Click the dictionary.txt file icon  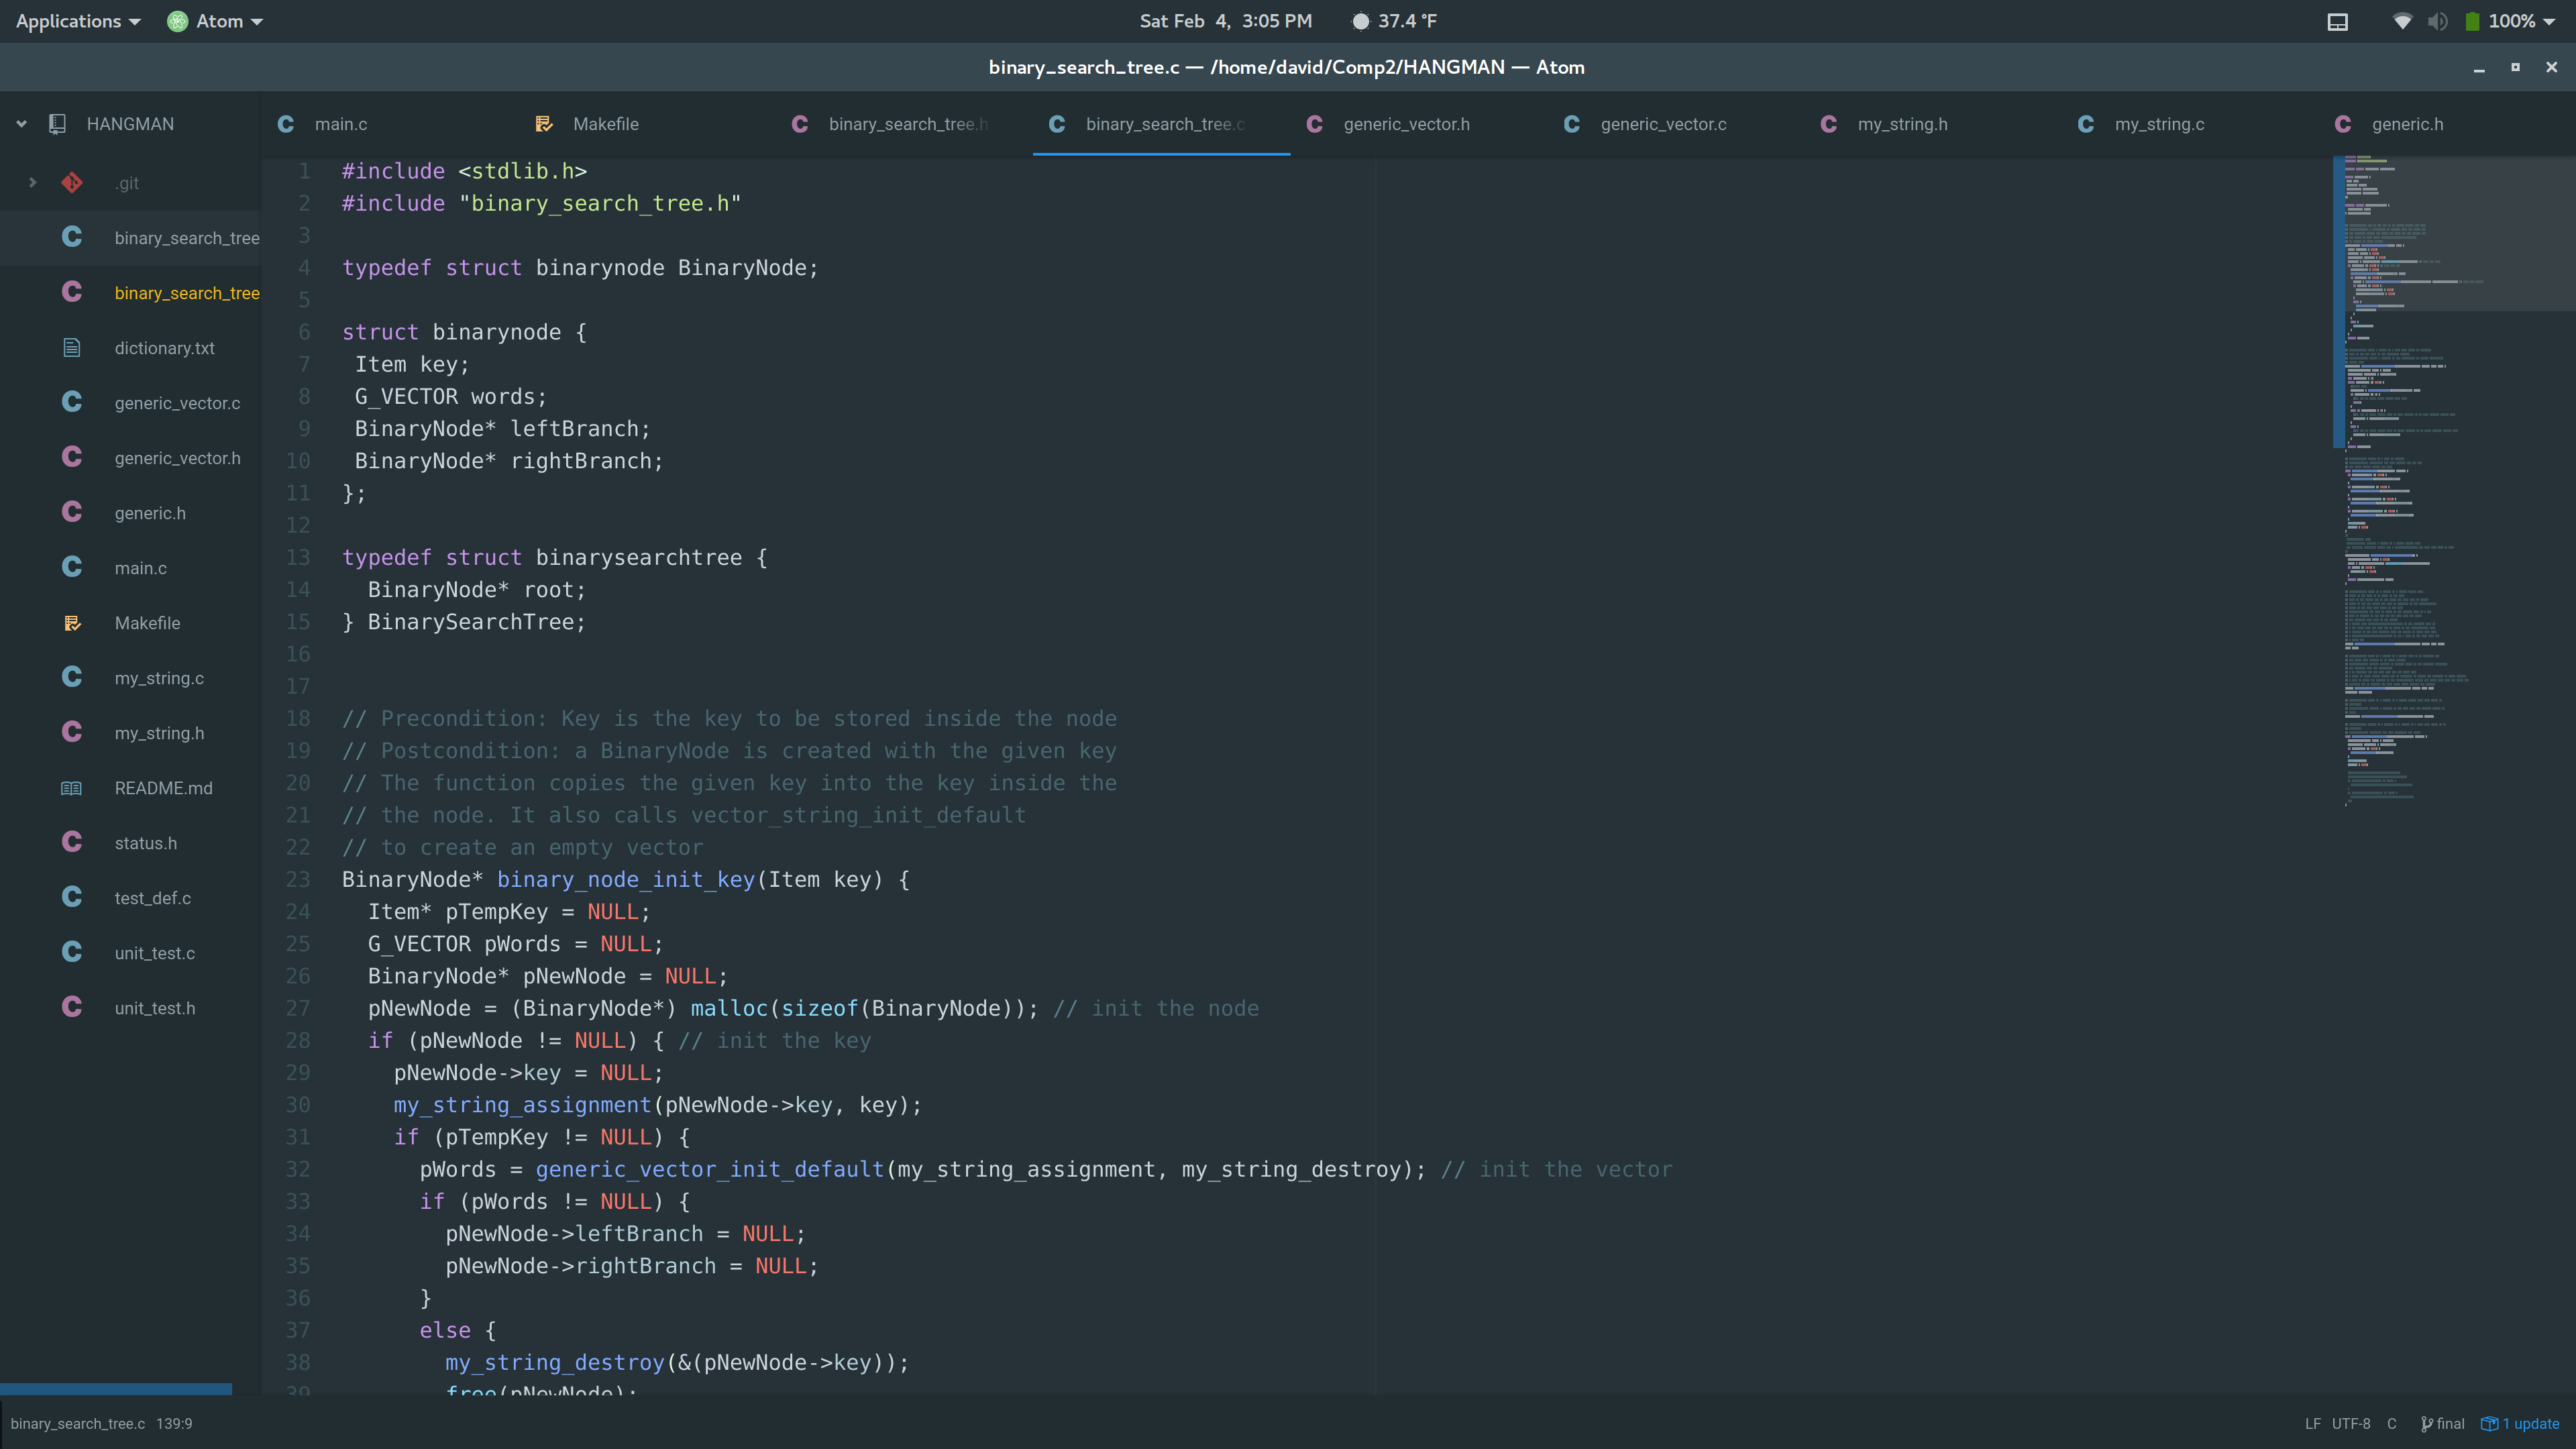point(72,348)
